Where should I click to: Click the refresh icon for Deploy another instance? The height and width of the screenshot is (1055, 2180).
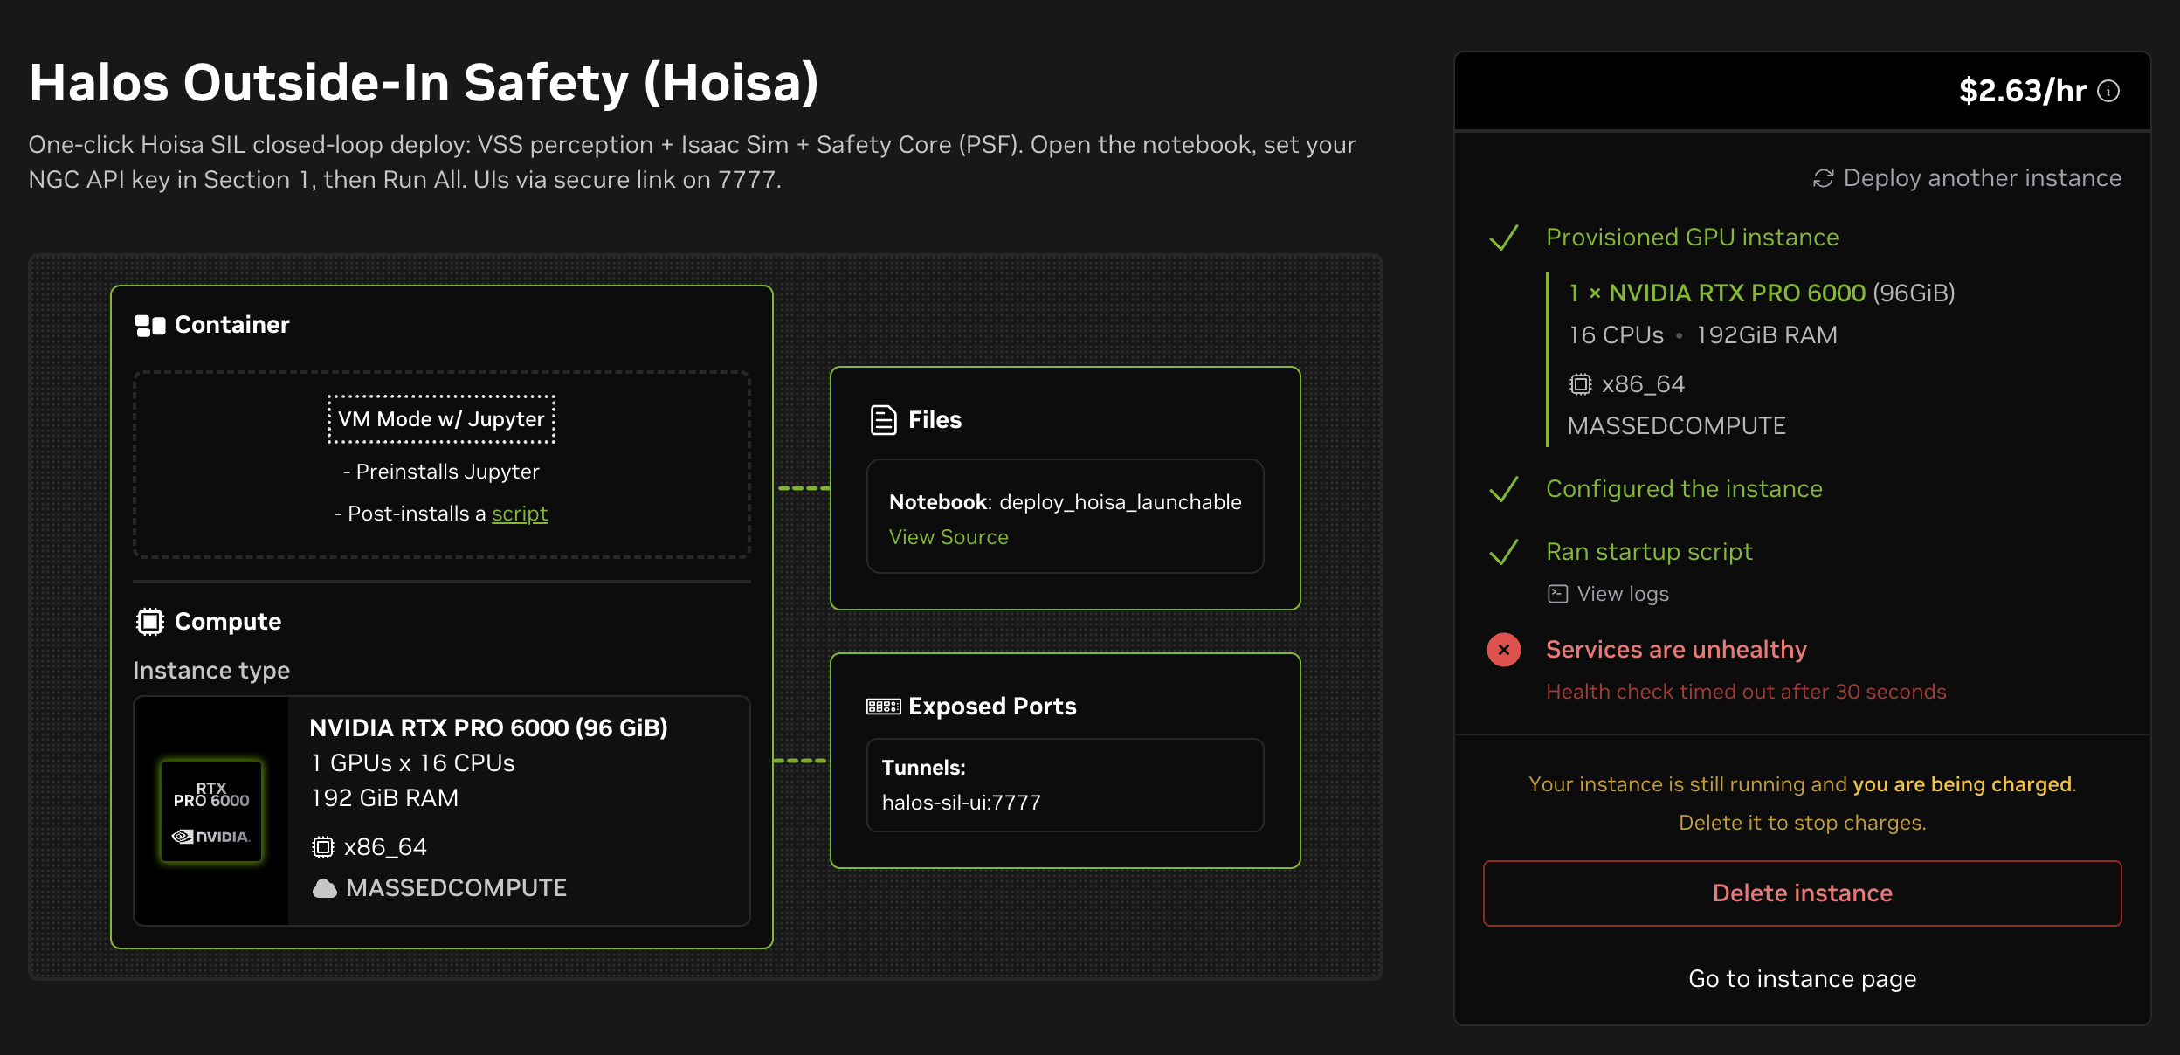pos(1823,178)
